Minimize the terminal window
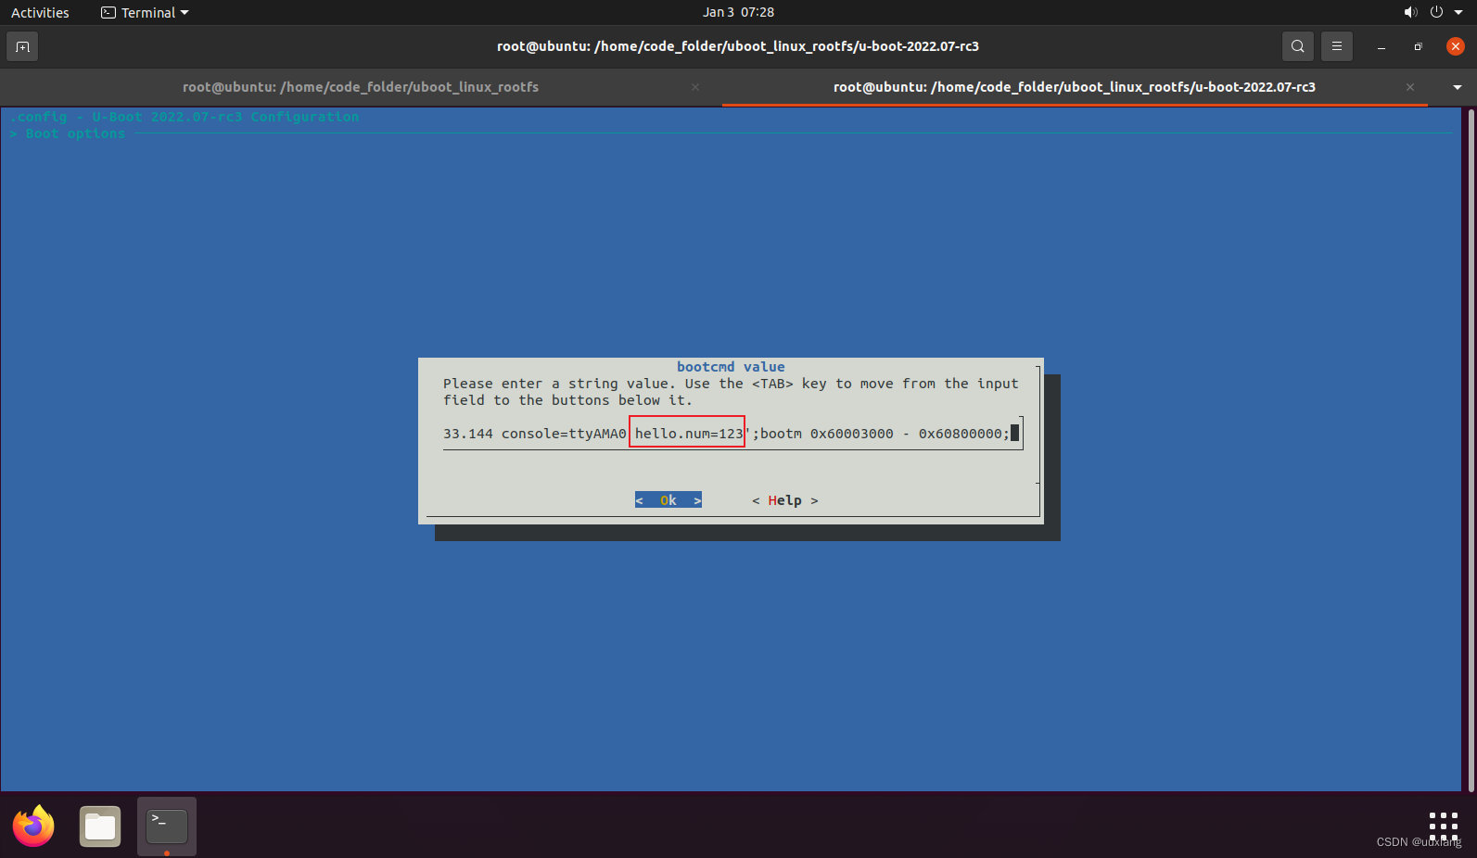The width and height of the screenshot is (1477, 858). pyautogui.click(x=1381, y=46)
